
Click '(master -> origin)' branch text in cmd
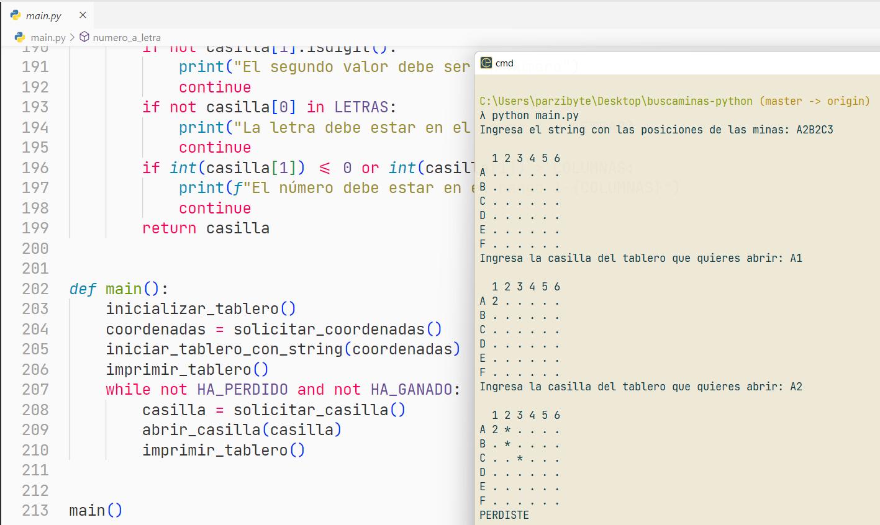[x=815, y=101]
